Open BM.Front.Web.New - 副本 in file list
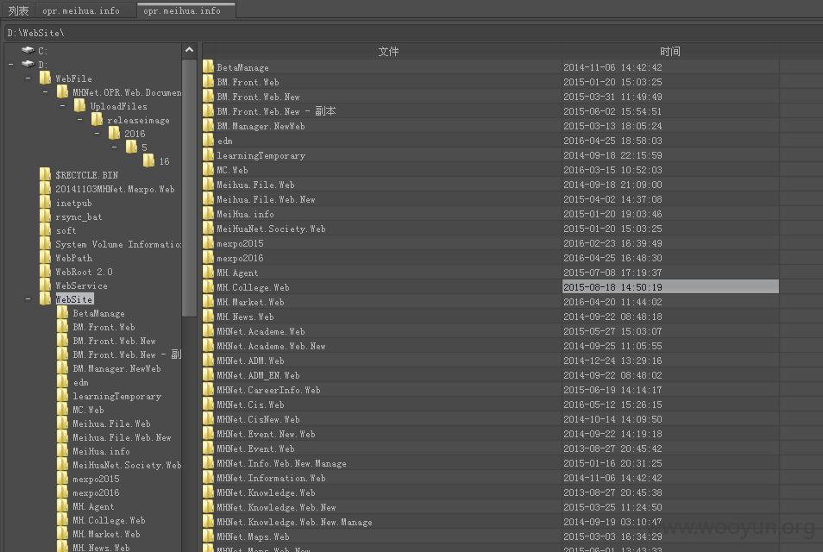This screenshot has width=823, height=552. (276, 110)
